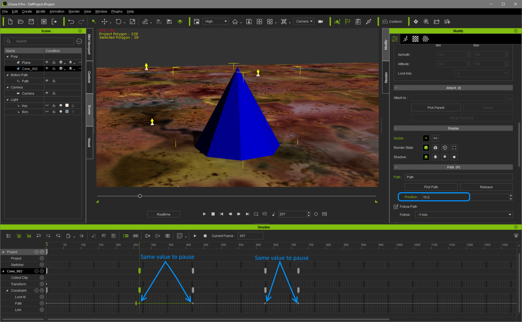
Task: Open the running-figure Animation tab in Modify
Action: point(405,39)
